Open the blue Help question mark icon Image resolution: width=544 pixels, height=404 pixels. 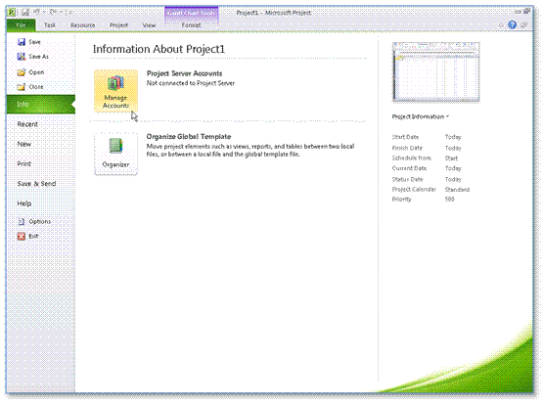(x=512, y=25)
